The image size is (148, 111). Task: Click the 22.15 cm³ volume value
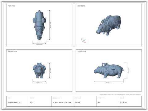[124, 102]
